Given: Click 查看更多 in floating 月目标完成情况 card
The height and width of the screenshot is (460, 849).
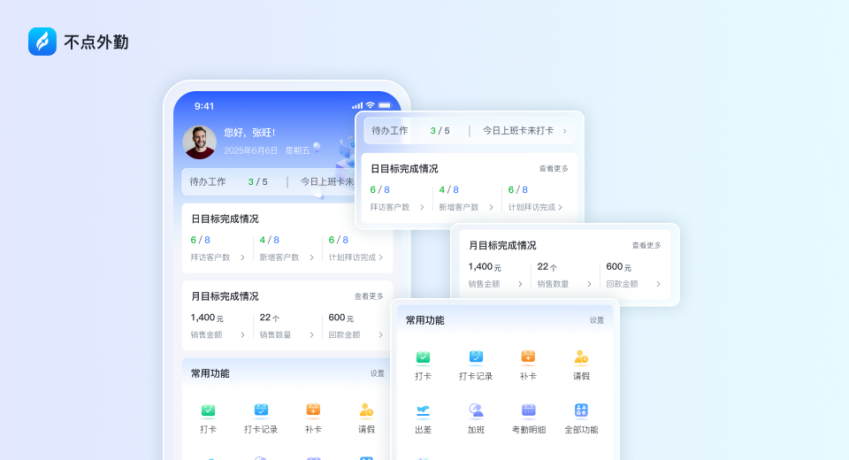Looking at the screenshot, I should click(646, 245).
